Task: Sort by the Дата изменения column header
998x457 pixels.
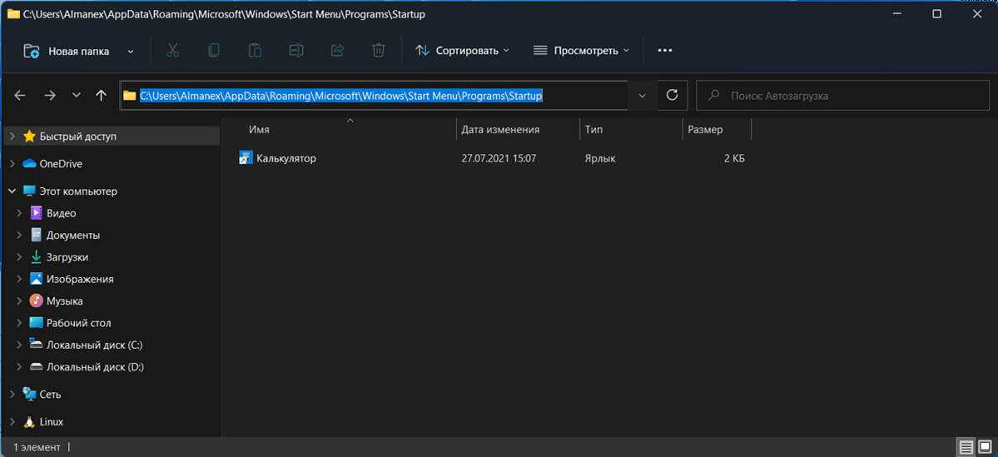Action: click(x=500, y=130)
